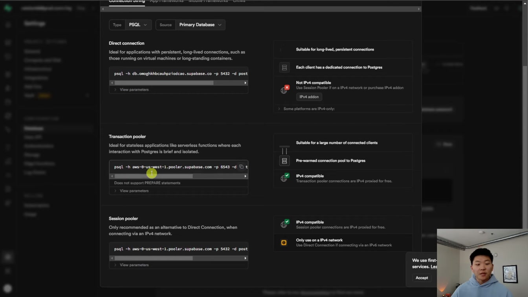Viewport: 528px width, 297px height.
Task: Click 'Does not support PREPARE statements' note
Action: 147,183
